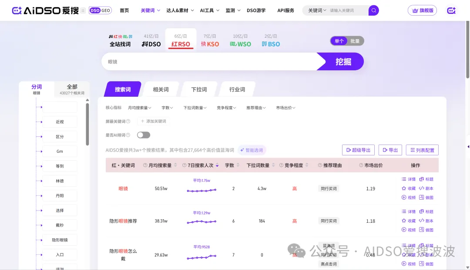Click help icon next to 是否AI择词

128,135
